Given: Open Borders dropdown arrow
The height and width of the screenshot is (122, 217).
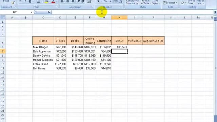Looking at the screenshot, I should (41, 1).
